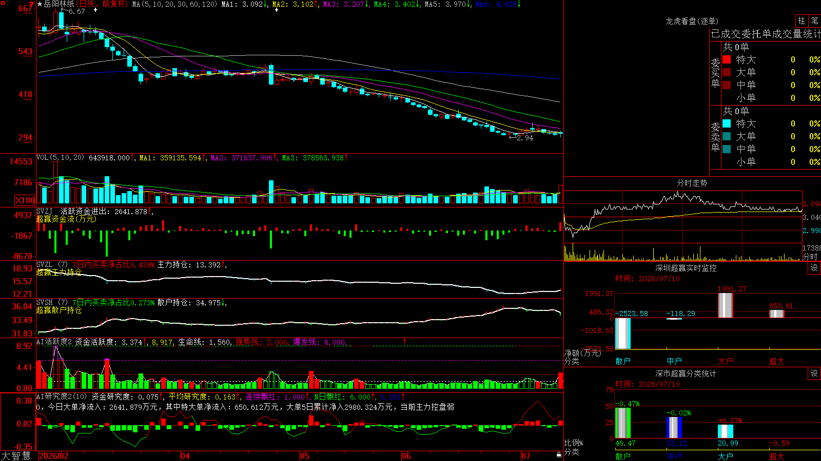This screenshot has height=461, width=821.
Task: Click the 2026/02 date marker on the timeline
Action: point(54,456)
